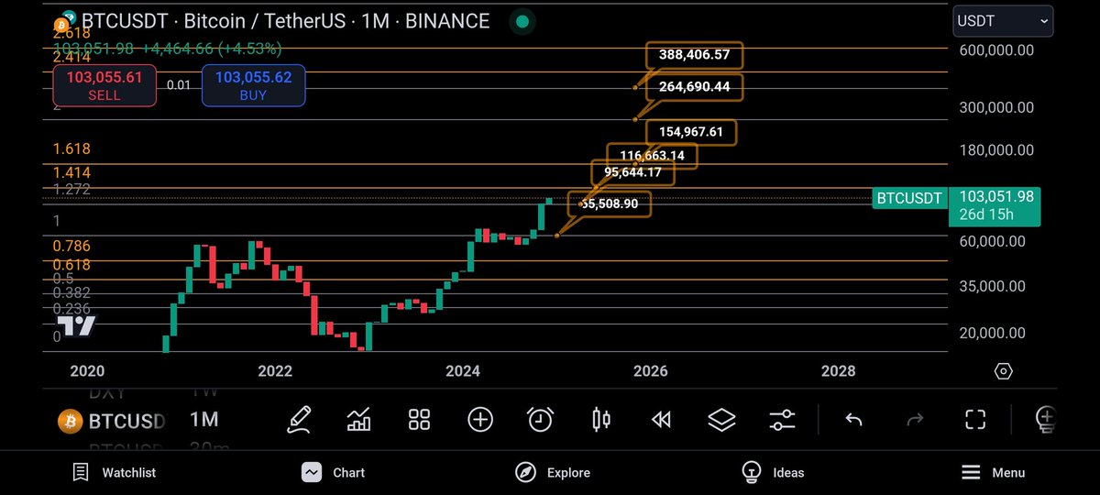Enter fullscreen mode icon
Viewport: 1100px width, 495px height.
[975, 420]
